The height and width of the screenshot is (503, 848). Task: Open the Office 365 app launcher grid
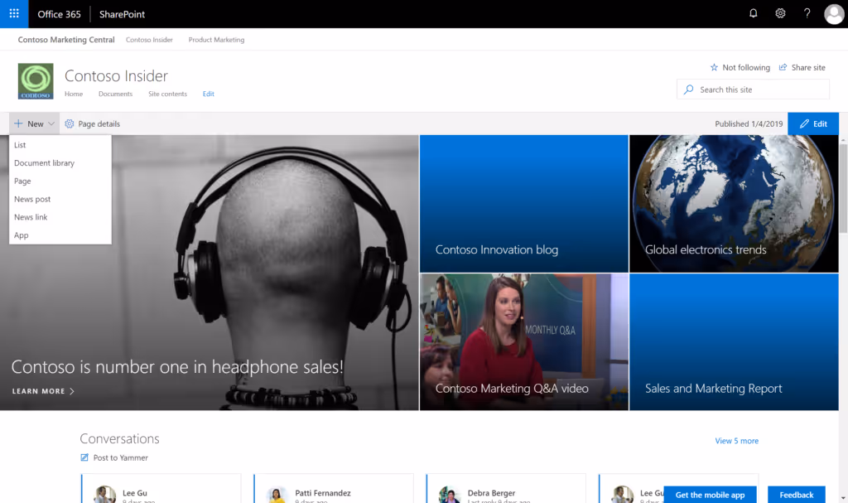click(x=14, y=13)
